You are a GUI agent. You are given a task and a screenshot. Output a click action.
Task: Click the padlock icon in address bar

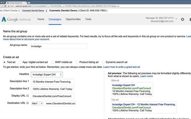pyautogui.click(x=9, y=6)
